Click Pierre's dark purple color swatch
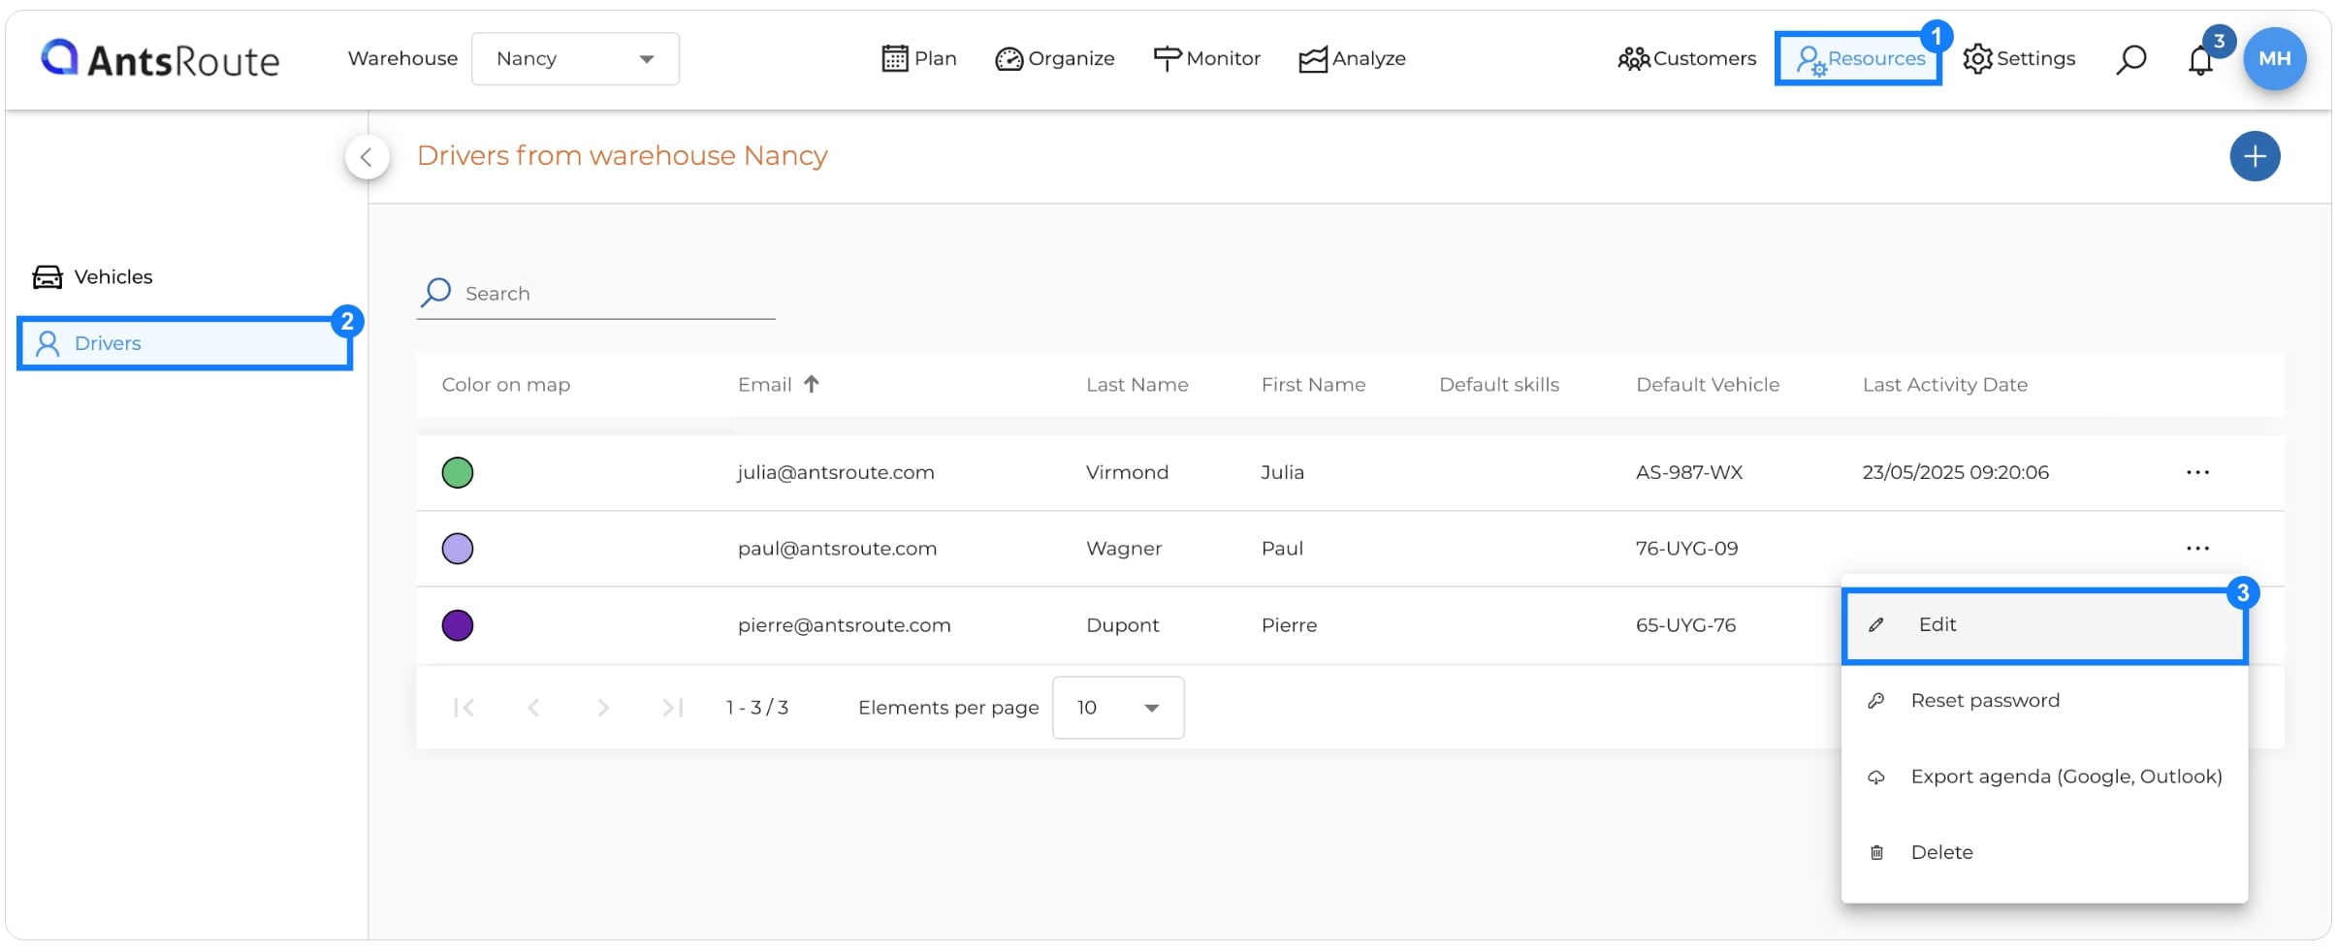Image resolution: width=2337 pixels, height=952 pixels. click(x=458, y=625)
